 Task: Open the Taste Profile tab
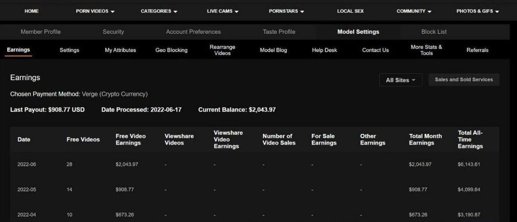[279, 32]
